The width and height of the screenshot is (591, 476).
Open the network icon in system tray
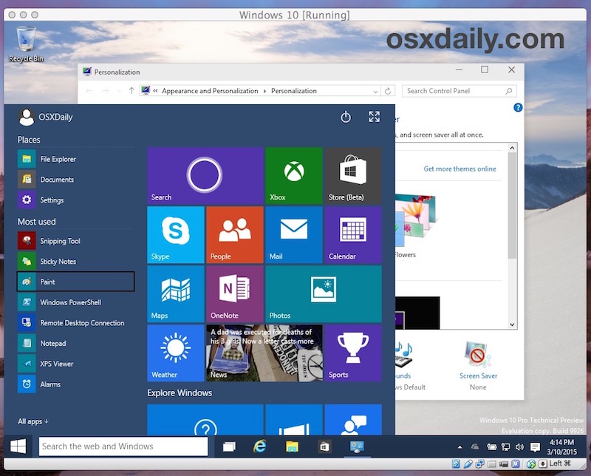click(505, 447)
